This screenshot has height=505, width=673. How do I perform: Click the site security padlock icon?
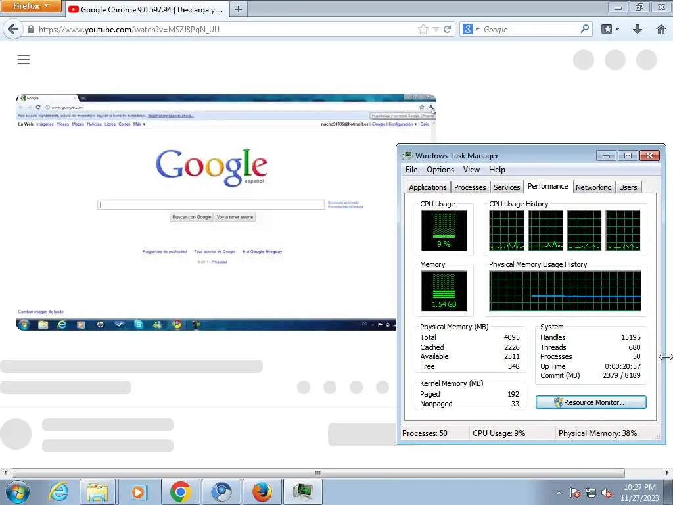(30, 29)
